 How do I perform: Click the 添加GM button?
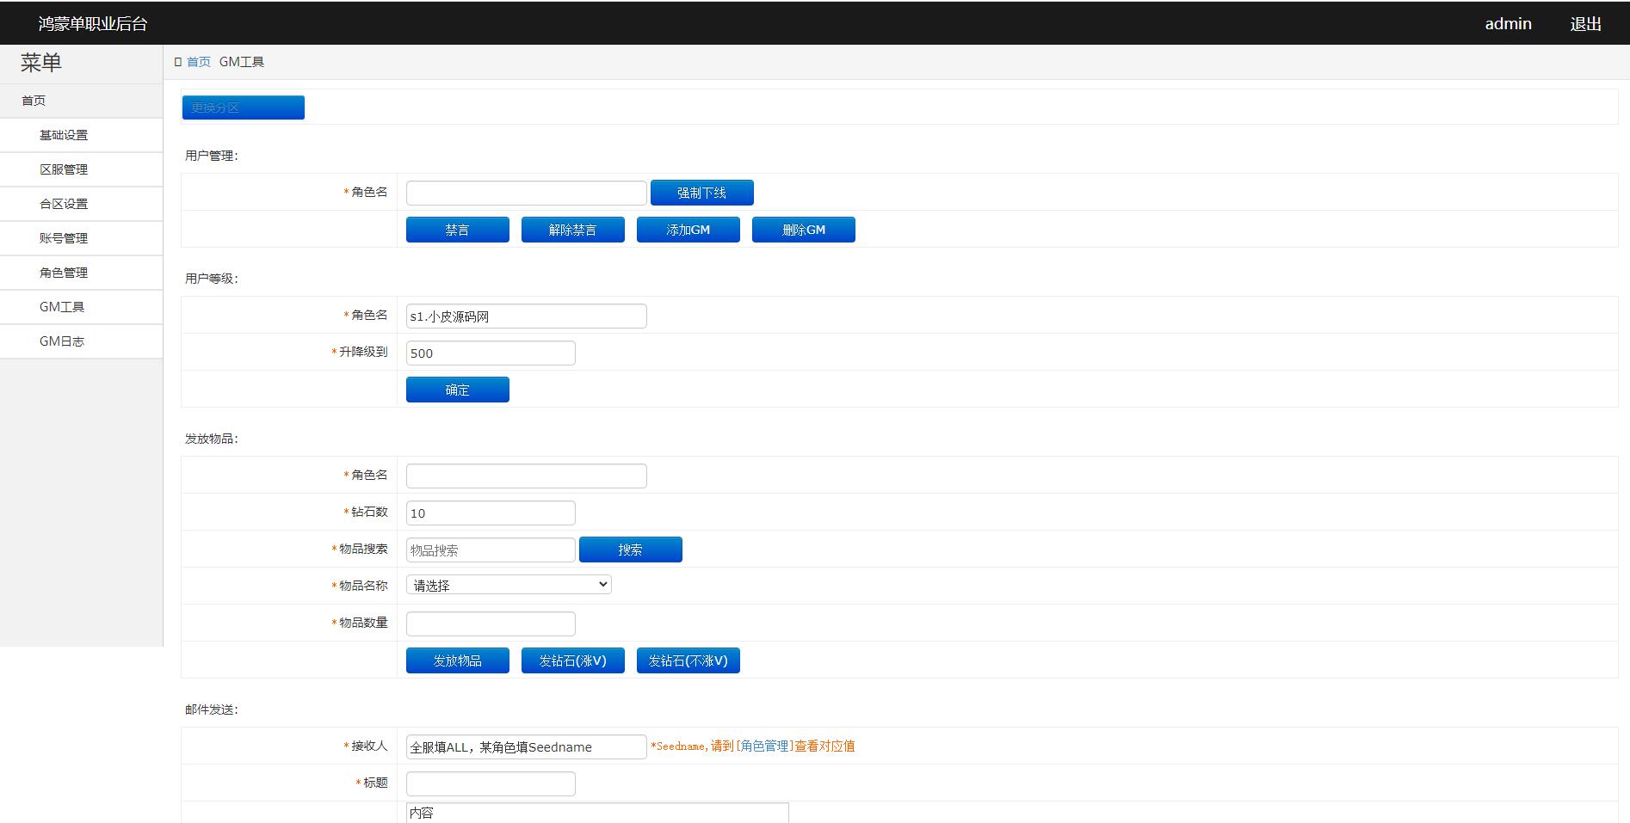pyautogui.click(x=688, y=229)
